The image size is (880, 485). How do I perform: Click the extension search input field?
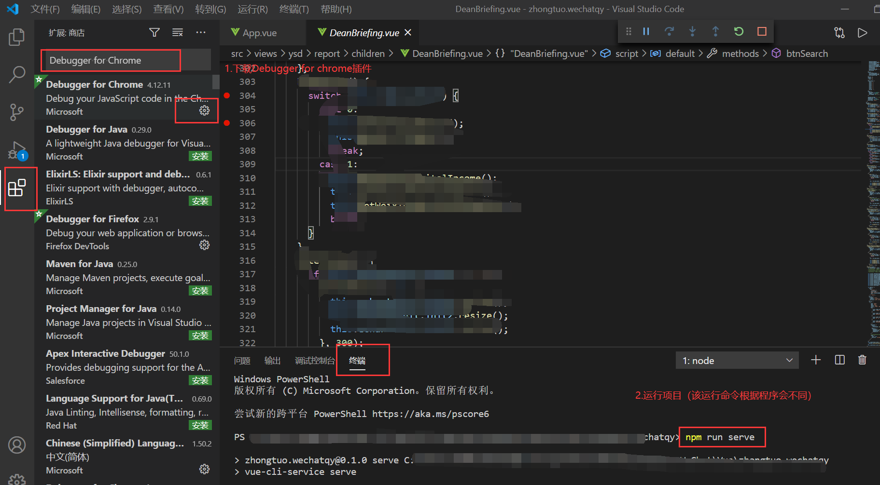126,60
